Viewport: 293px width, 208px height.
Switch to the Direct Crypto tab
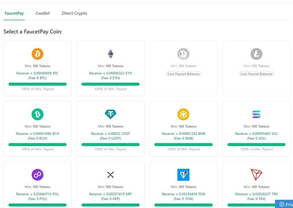click(x=74, y=13)
